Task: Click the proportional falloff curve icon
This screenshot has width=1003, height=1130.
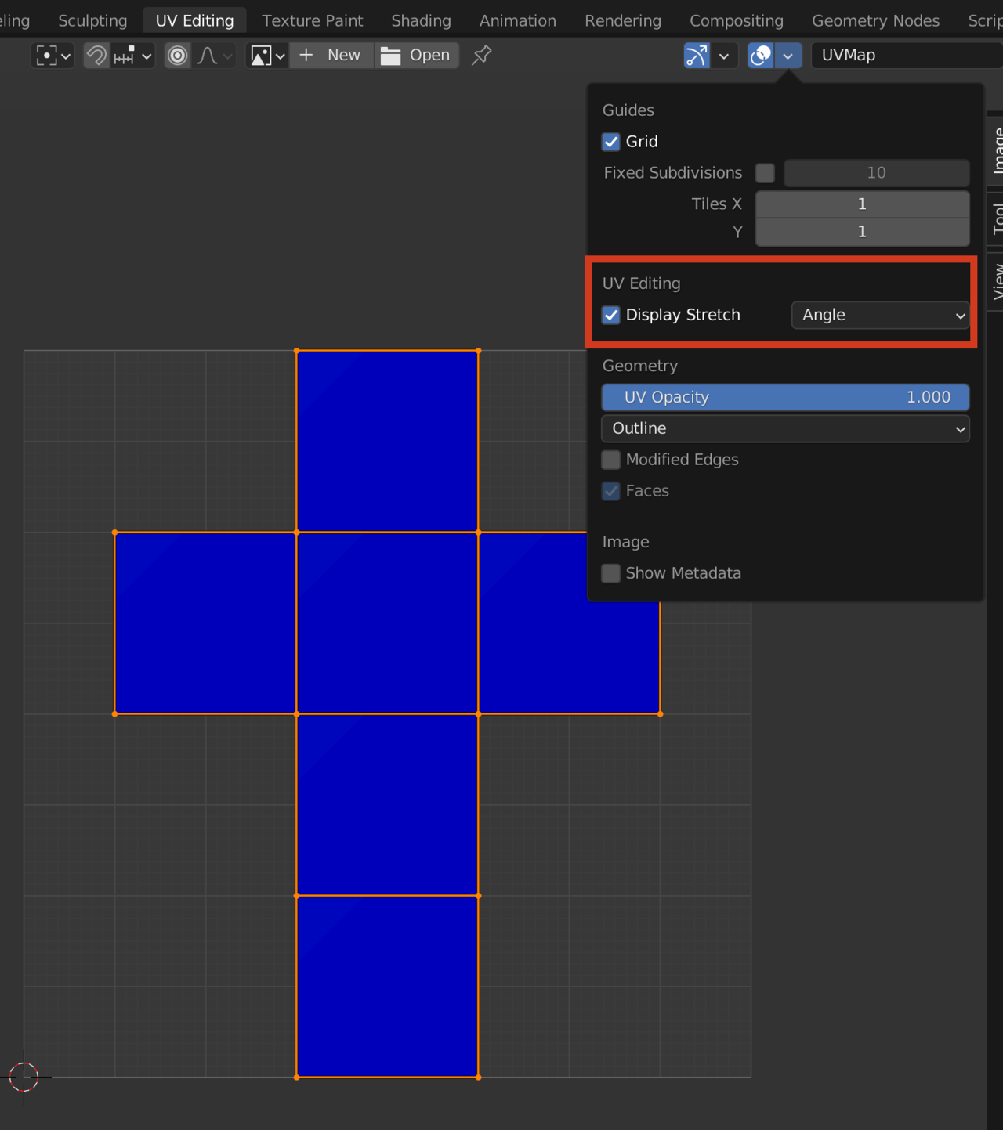Action: click(208, 56)
